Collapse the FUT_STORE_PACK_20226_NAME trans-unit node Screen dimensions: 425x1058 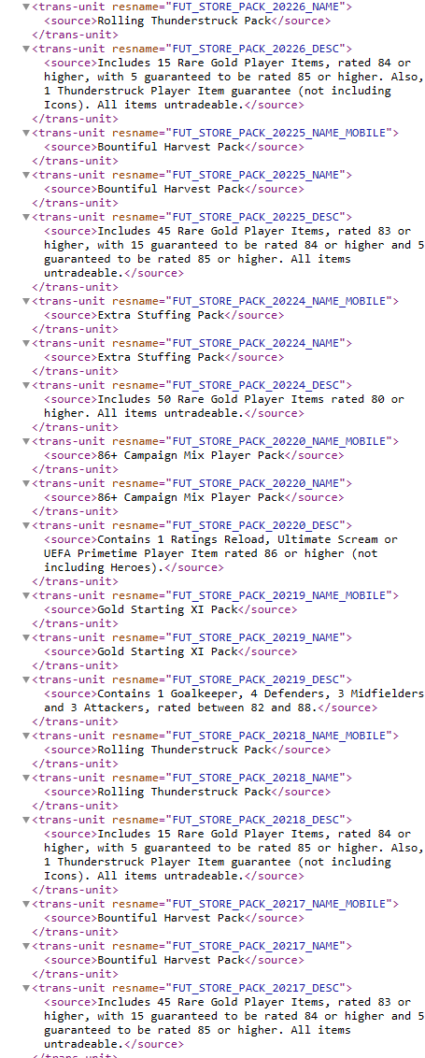pos(26,7)
